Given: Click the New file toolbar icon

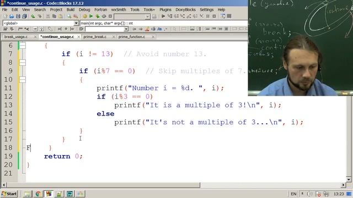Looking at the screenshot, I should [x=6, y=16].
